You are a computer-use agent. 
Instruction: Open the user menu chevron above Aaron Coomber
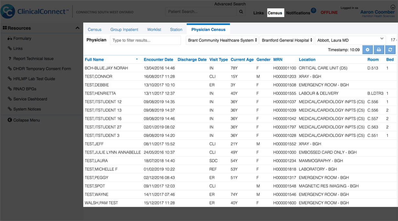(x=393, y=7)
